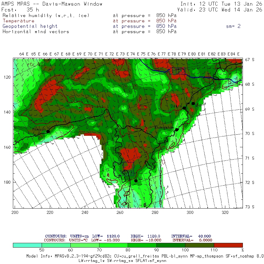Select the boxed 1120 geopotential contour label
Image resolution: width=264 pixels, height=264 pixels.
178,71
